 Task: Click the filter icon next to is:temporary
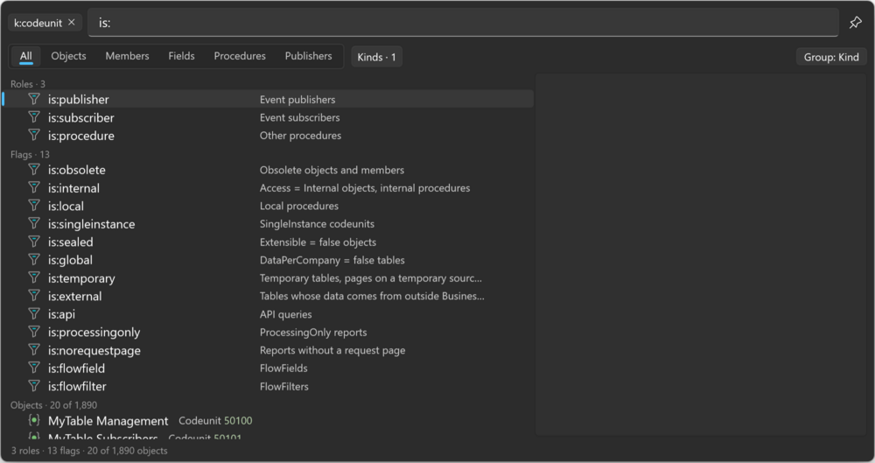tap(34, 277)
